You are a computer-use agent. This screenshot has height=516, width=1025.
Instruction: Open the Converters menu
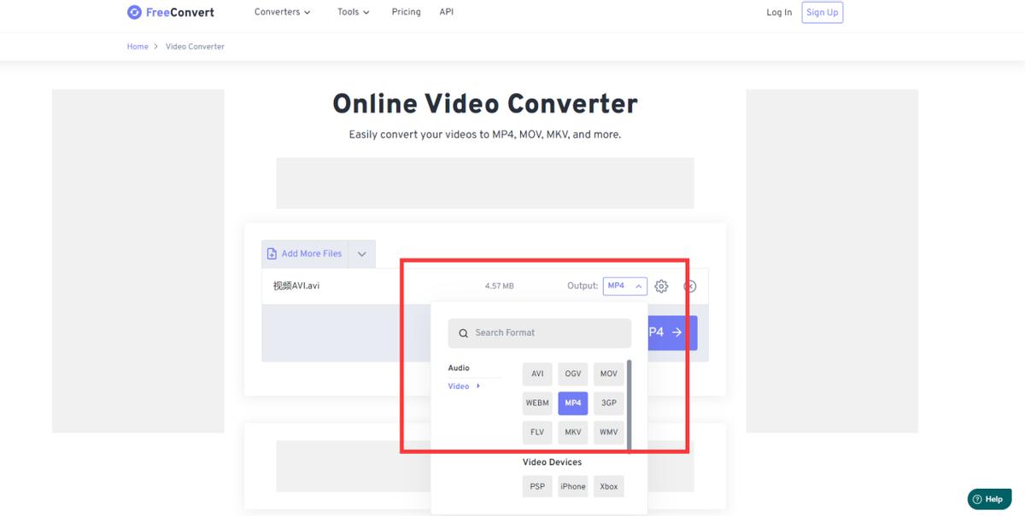click(x=282, y=12)
